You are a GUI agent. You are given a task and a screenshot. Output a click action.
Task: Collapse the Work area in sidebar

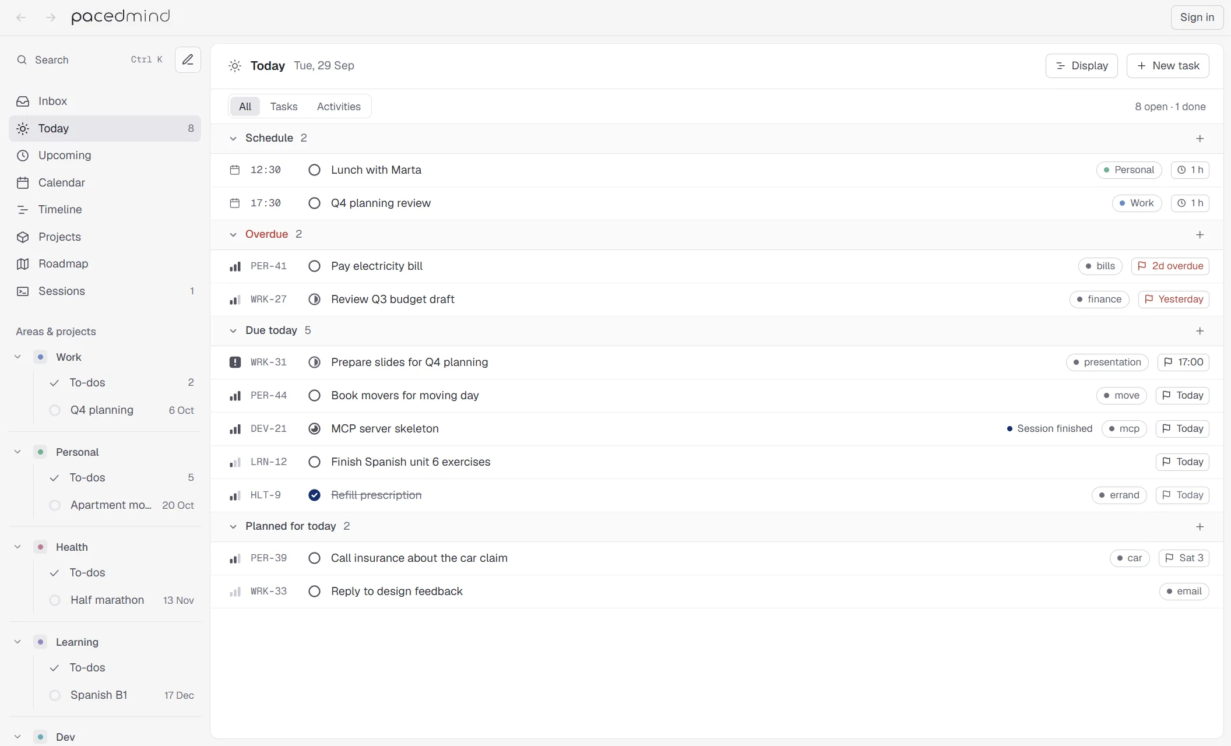tap(18, 357)
